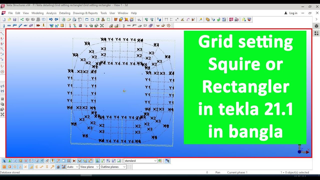Click the rebar mesh icon
The width and height of the screenshot is (320, 180).
coord(169,25)
